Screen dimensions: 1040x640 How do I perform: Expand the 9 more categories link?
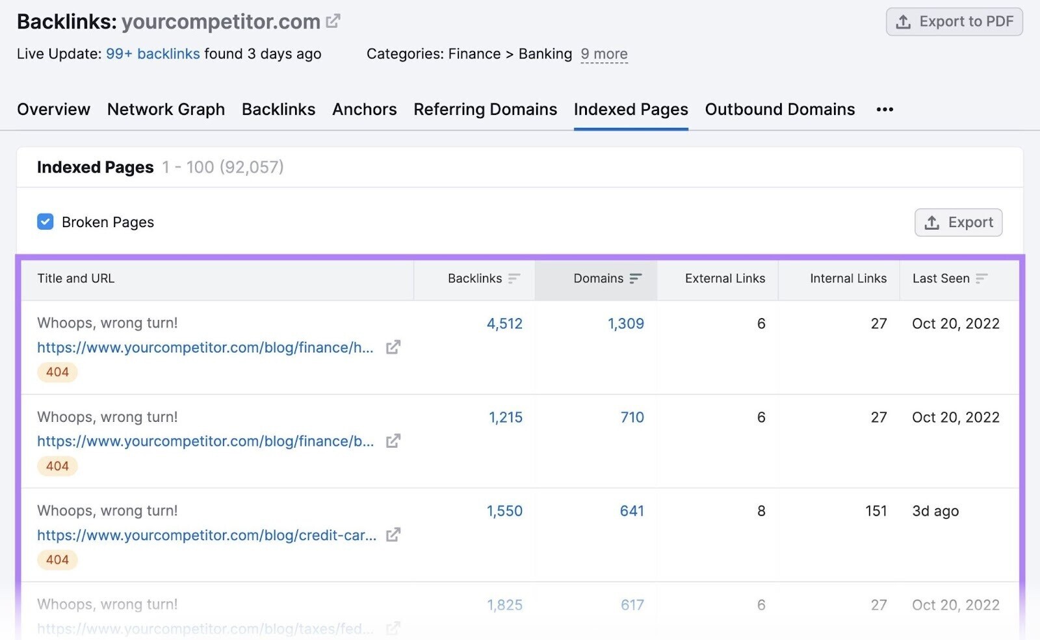coord(604,54)
